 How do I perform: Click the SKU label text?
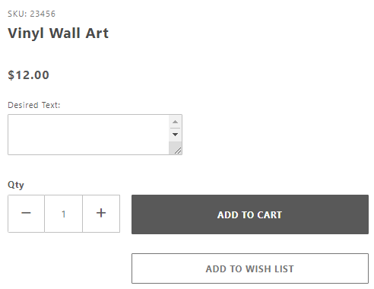click(17, 14)
